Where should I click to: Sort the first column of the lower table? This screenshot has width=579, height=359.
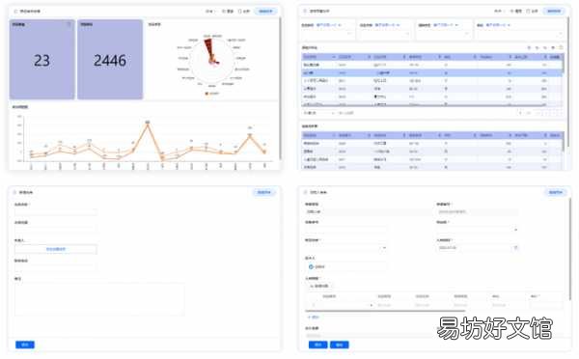pos(334,135)
